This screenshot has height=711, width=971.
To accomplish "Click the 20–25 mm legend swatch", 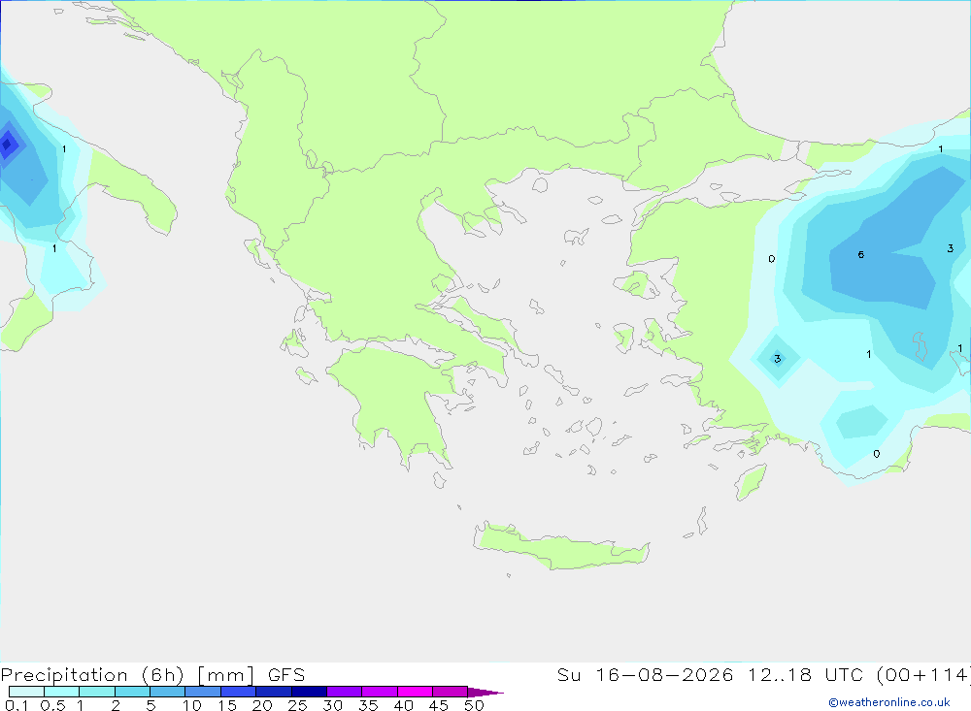I will (x=273, y=692).
